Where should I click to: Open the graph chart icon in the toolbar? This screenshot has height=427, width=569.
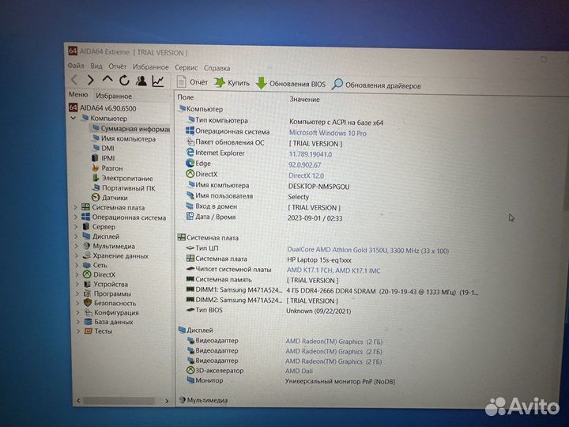pyautogui.click(x=158, y=81)
